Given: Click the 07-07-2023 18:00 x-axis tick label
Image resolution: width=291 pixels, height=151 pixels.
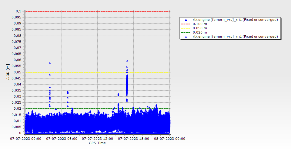Looking at the screenshot, I should [x=133, y=139].
